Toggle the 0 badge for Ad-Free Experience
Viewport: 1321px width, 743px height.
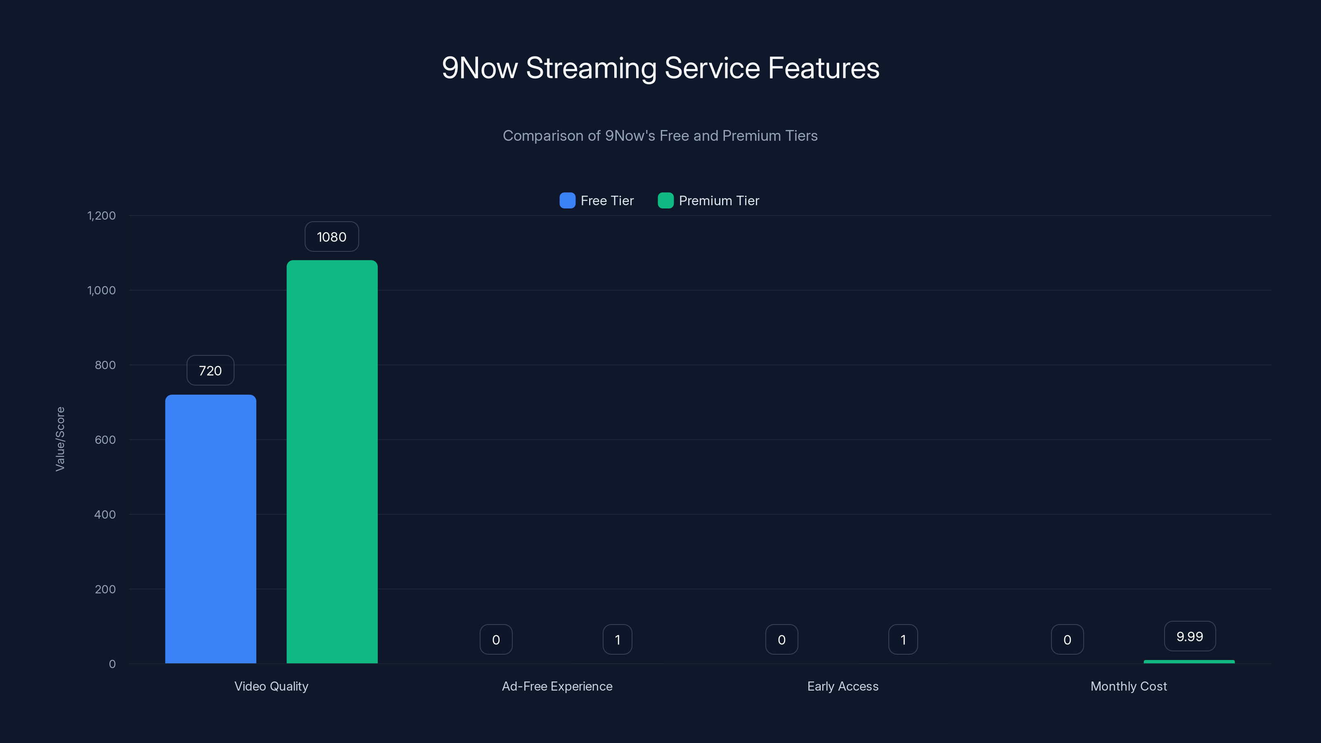[x=495, y=639]
